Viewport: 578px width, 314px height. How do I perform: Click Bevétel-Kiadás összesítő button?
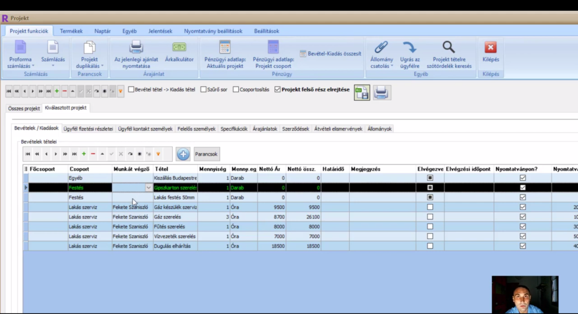[331, 53]
